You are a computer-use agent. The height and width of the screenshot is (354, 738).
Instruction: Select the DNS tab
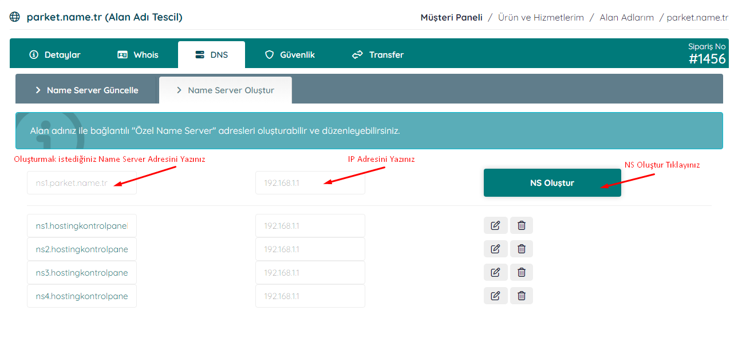click(x=211, y=55)
